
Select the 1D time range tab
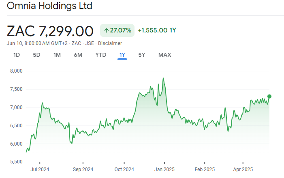click(17, 55)
